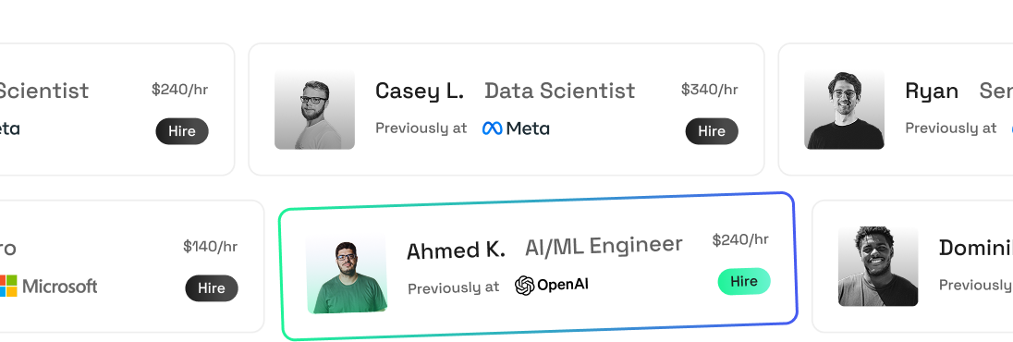Open Ryan's profile photo
The image size is (1013, 342).
pos(845,109)
